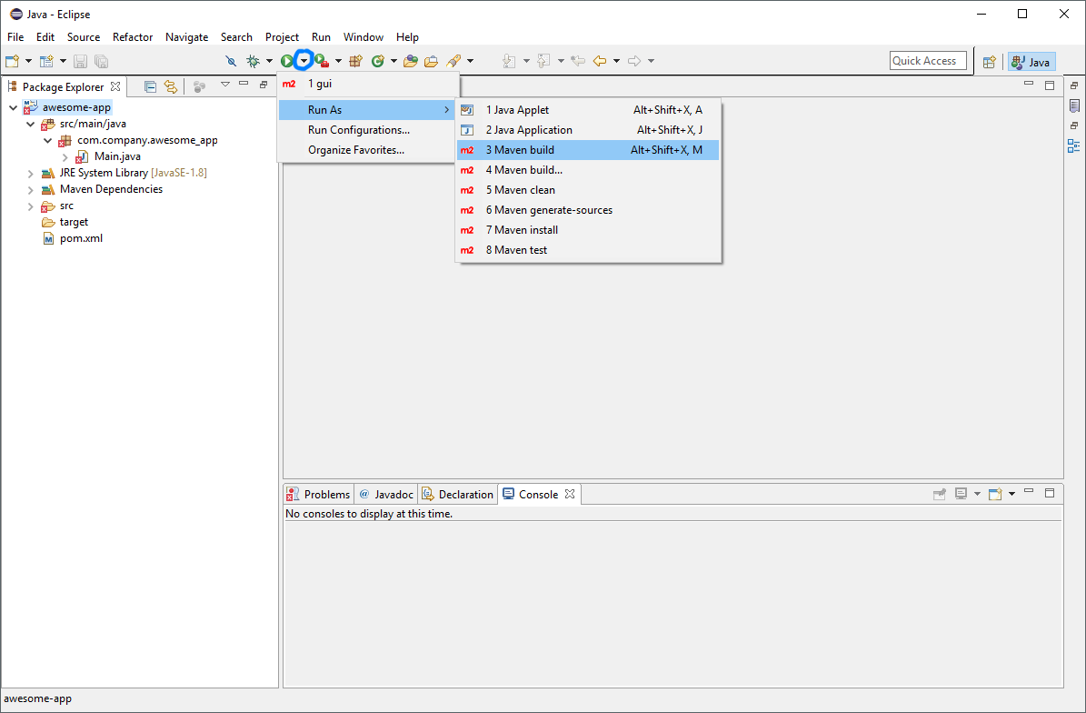
Task: Click the Search flashlight toolbar icon
Action: [x=453, y=61]
